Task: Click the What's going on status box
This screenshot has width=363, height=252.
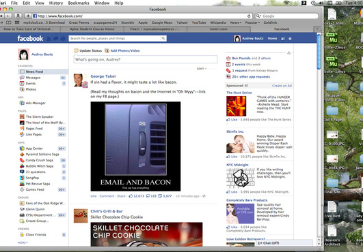Action: [x=146, y=59]
